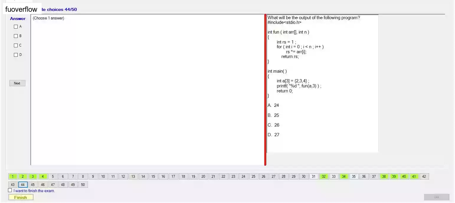This screenshot has height=203, width=455.
Task: Go to question 45
Action: point(33,185)
